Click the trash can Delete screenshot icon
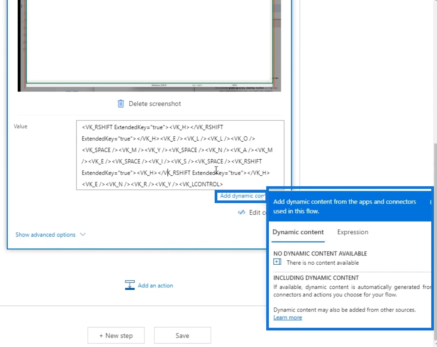437x347 pixels. [121, 104]
